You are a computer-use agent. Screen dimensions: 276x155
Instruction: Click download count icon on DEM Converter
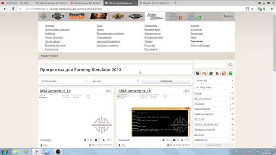104,140
